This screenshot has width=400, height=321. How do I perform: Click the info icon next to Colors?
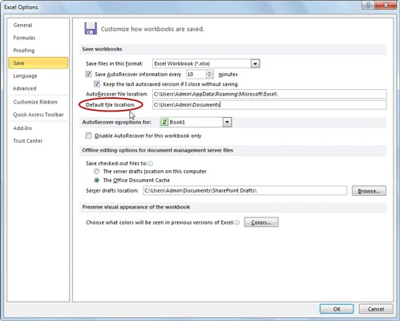click(237, 222)
